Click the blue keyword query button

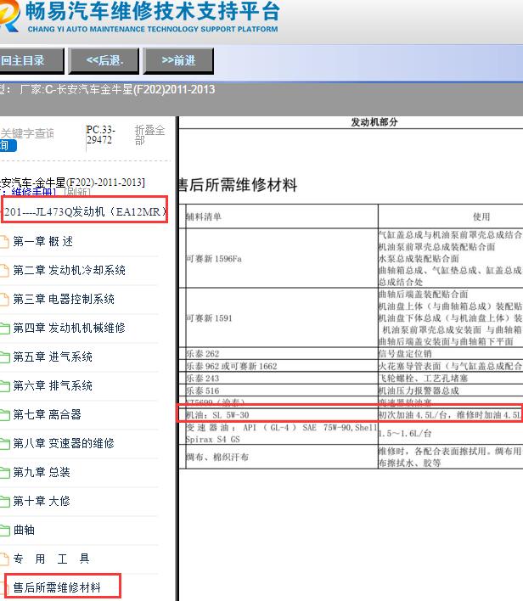click(x=8, y=146)
